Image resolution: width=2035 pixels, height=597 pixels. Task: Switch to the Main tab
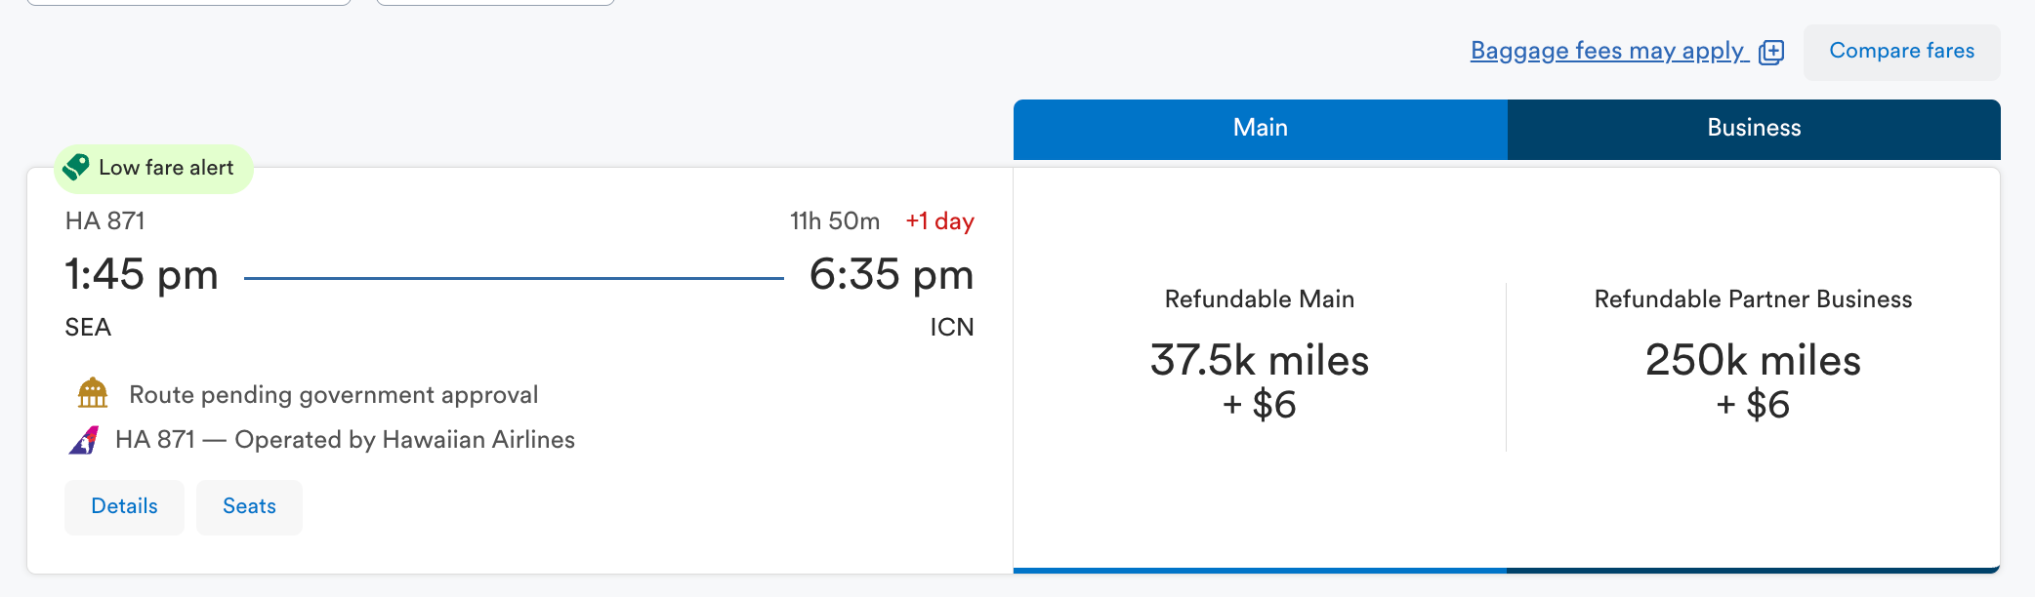click(1260, 127)
